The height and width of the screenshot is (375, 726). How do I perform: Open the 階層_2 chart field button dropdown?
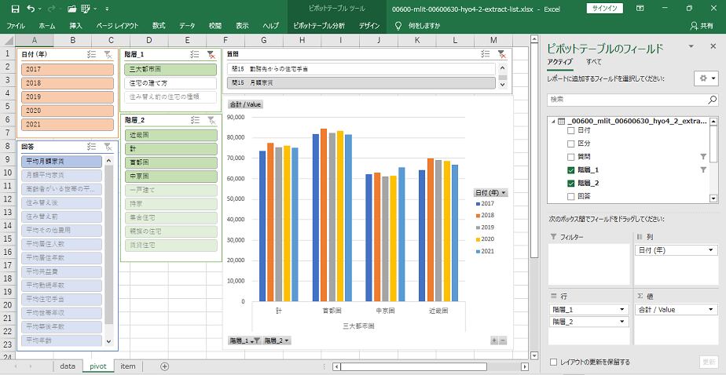(277, 340)
